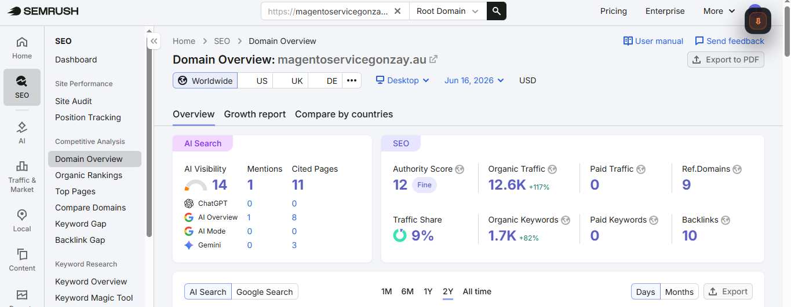The image size is (791, 307).
Task: Switch to Growth report tab
Action: point(255,114)
